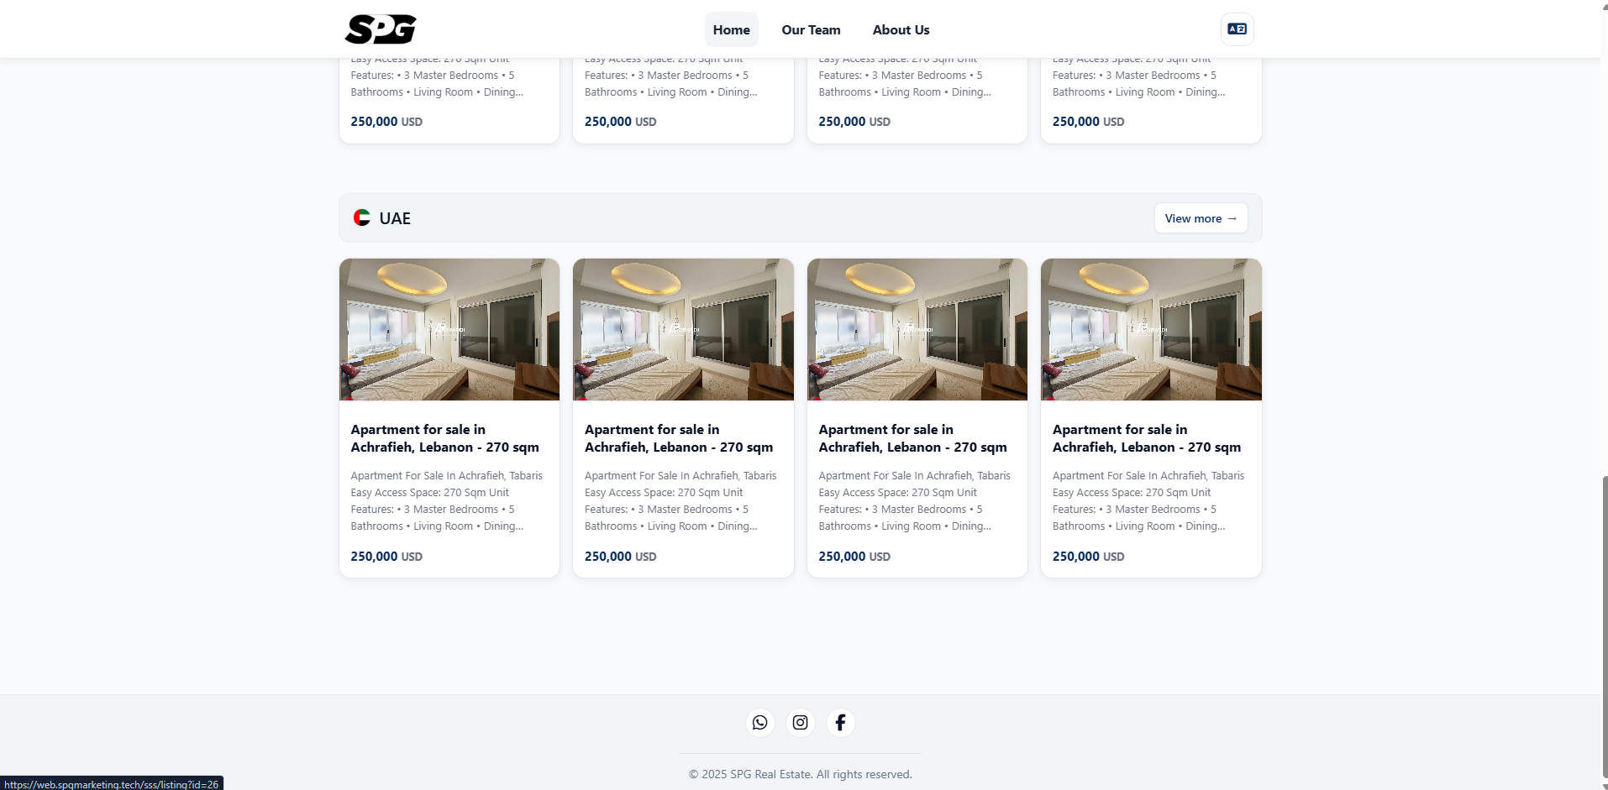Click the page vertical scrollbar thumb
This screenshot has width=1608, height=790.
(x=1604, y=630)
